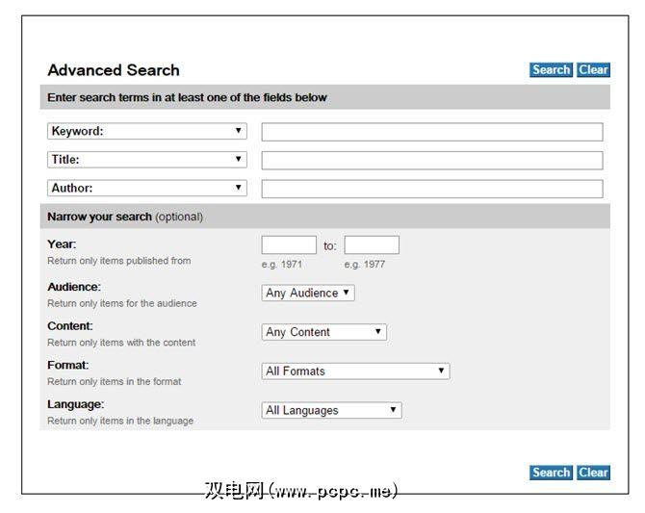
Task: Click the Year start input field
Action: point(289,245)
